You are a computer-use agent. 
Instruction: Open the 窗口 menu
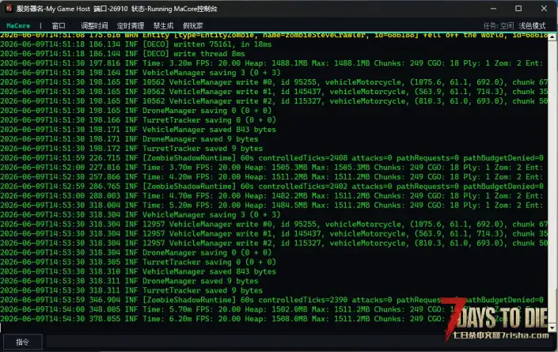point(59,25)
